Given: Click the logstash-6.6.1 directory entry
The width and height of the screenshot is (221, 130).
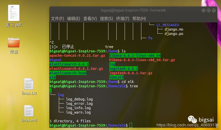Looking at the screenshot, I should (x=124, y=69).
